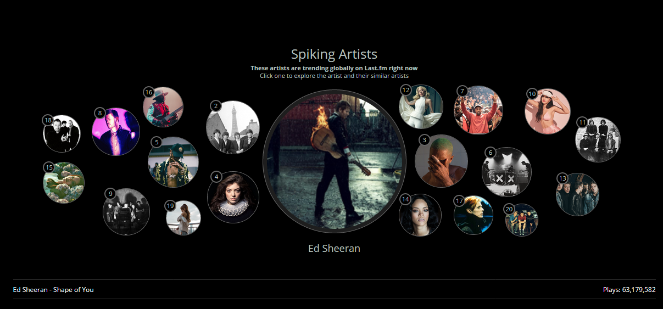
Task: Select artist bubble ranked number 17
Action: click(473, 215)
